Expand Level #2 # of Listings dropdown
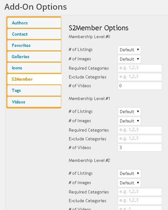 (x=129, y=173)
